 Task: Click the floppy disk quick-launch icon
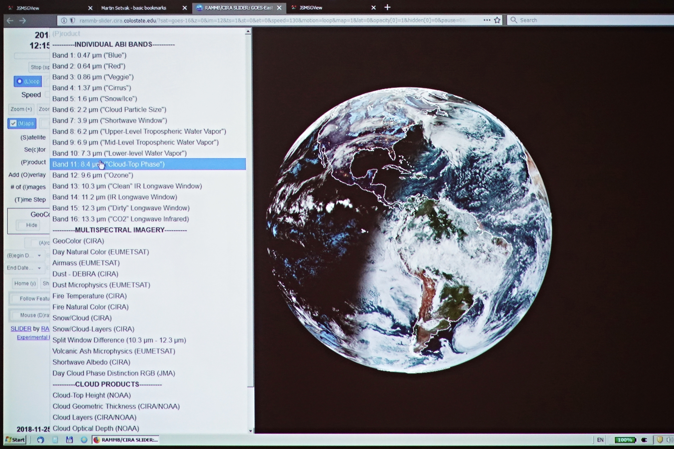coord(69,439)
